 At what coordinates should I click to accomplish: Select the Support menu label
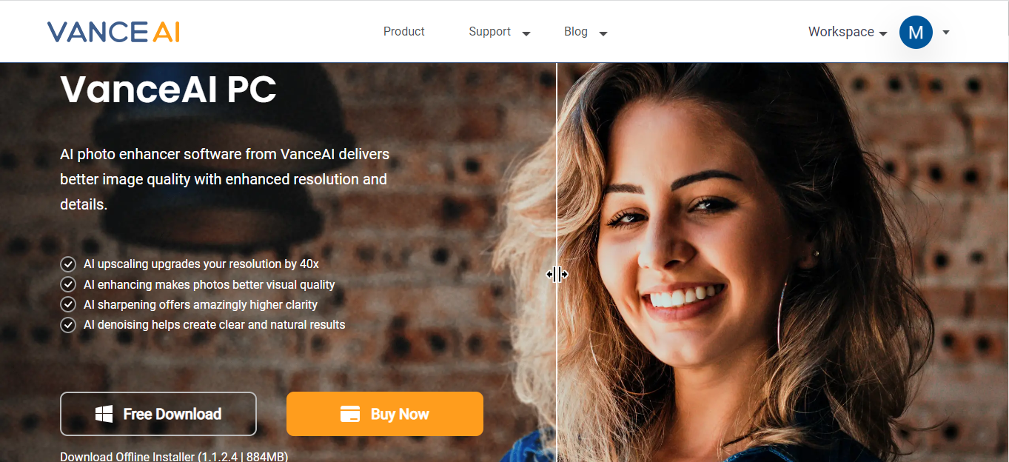[489, 32]
